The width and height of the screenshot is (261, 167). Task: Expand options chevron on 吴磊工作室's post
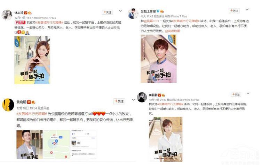(247, 9)
